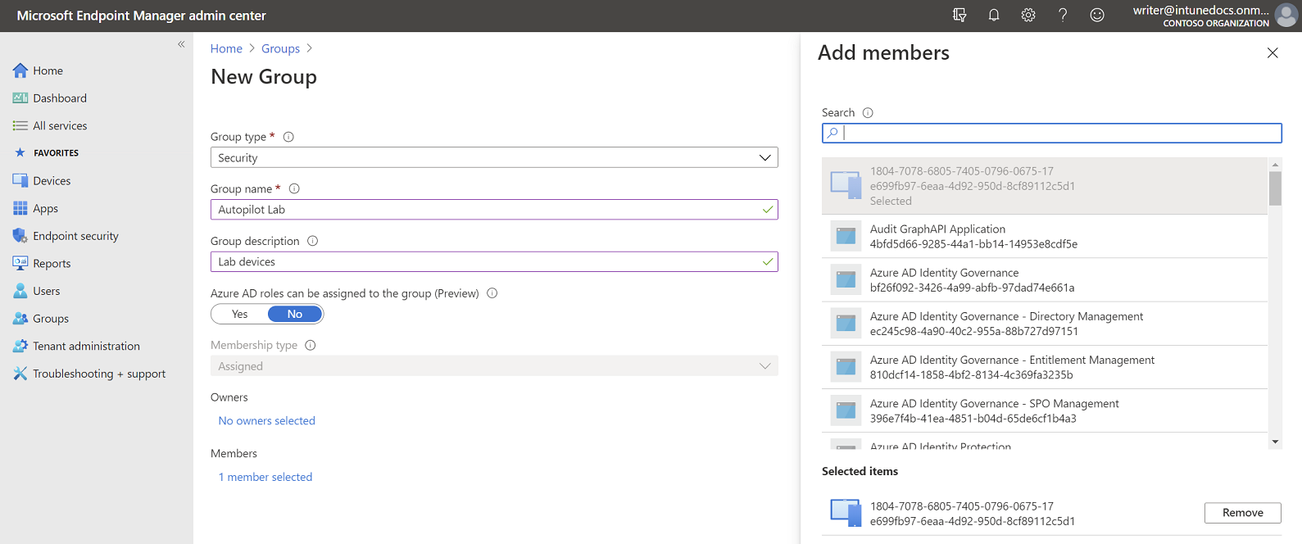Set Azure AD roles toggle to Yes
This screenshot has width=1302, height=544.
(x=240, y=314)
